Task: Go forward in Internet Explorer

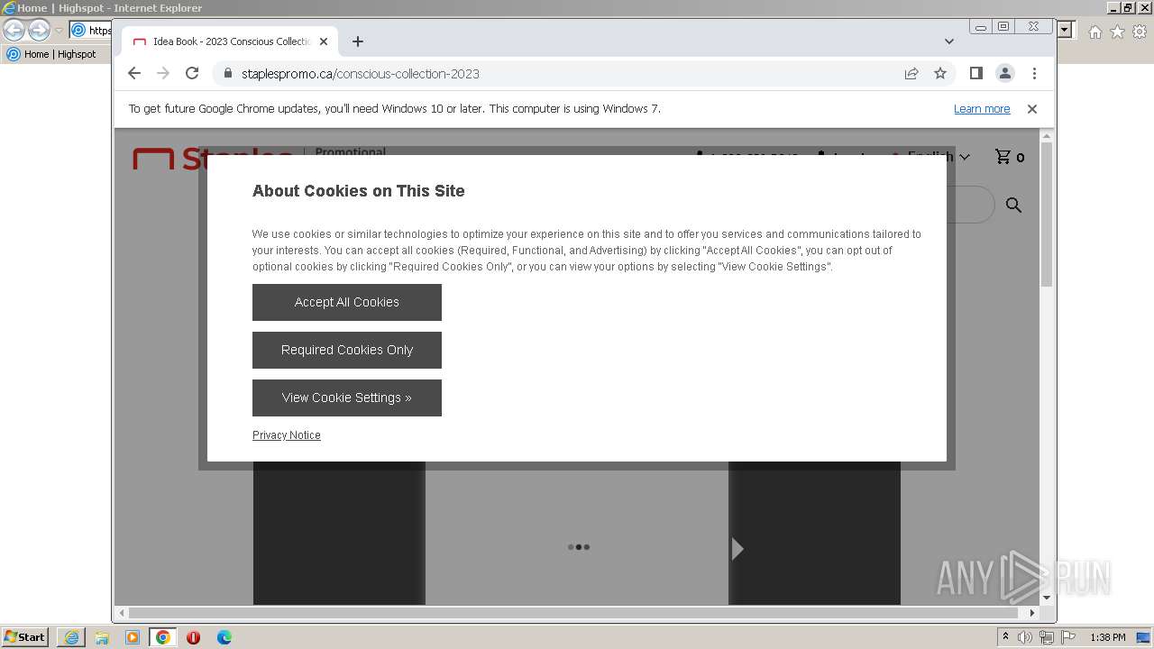Action: [39, 31]
